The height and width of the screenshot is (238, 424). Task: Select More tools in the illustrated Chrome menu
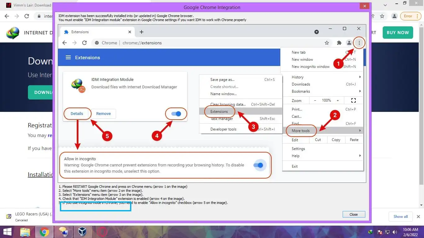323,131
